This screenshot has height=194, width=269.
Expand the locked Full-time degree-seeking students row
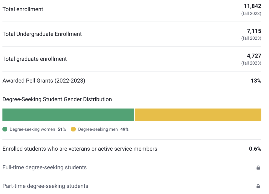(131, 167)
